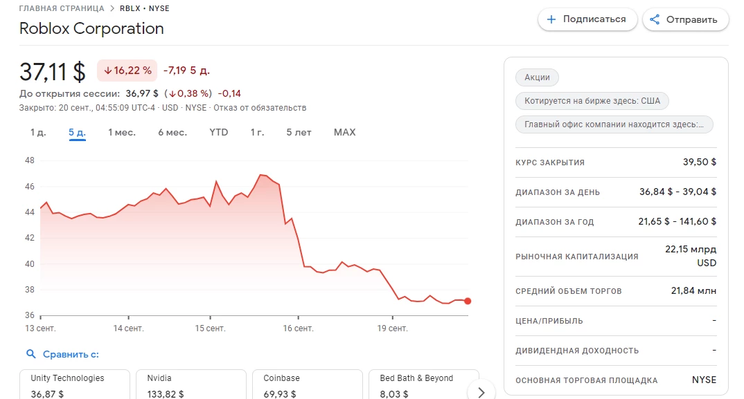This screenshot has width=744, height=399.
Task: Switch chart to 1 мес. range
Action: pyautogui.click(x=122, y=133)
